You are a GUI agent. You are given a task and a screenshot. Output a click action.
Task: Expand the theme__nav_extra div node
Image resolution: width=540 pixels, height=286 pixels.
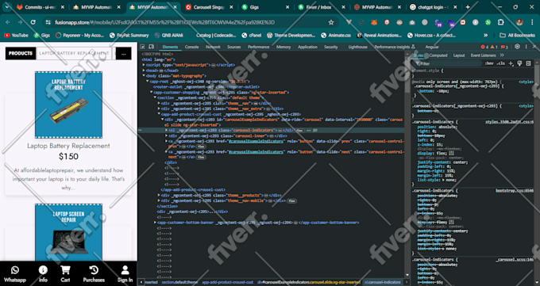pyautogui.click(x=159, y=109)
